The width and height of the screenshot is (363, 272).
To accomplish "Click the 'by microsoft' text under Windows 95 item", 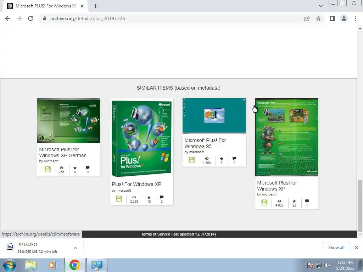I will click(194, 152).
